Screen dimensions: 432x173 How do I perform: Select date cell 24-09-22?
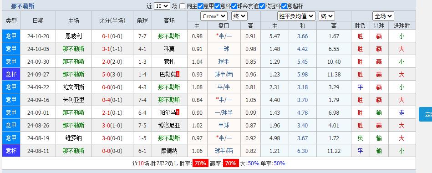[38, 87]
